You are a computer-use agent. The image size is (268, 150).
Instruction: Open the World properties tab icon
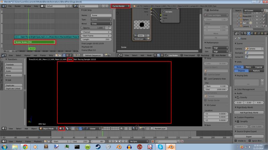[252, 33]
